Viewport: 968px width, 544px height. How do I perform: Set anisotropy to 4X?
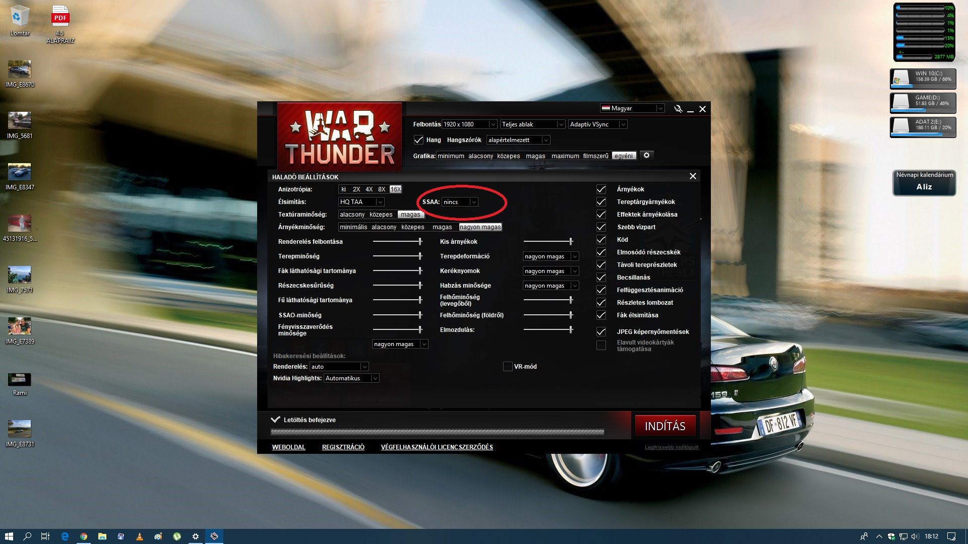(x=369, y=189)
